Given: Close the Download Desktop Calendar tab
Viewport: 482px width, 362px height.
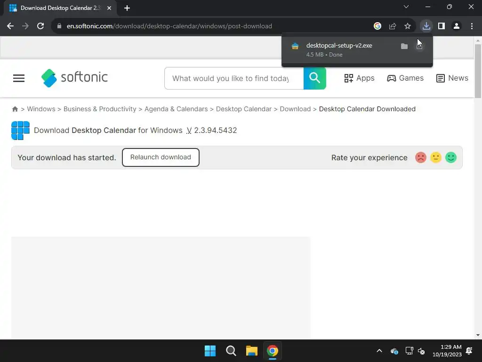Looking at the screenshot, I should pyautogui.click(x=109, y=8).
